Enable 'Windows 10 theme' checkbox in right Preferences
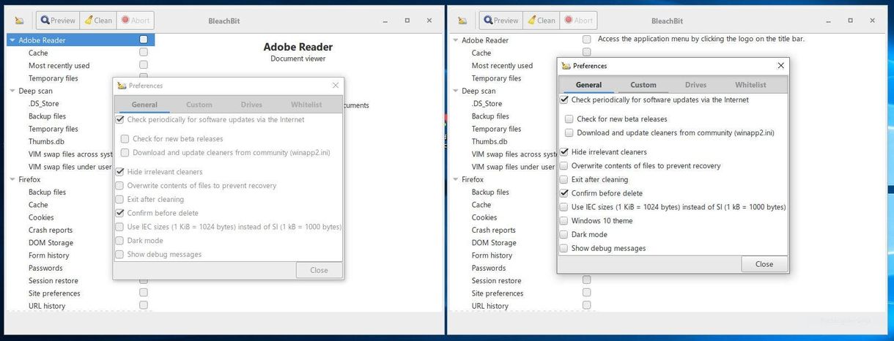This screenshot has height=341, width=894. click(x=564, y=221)
